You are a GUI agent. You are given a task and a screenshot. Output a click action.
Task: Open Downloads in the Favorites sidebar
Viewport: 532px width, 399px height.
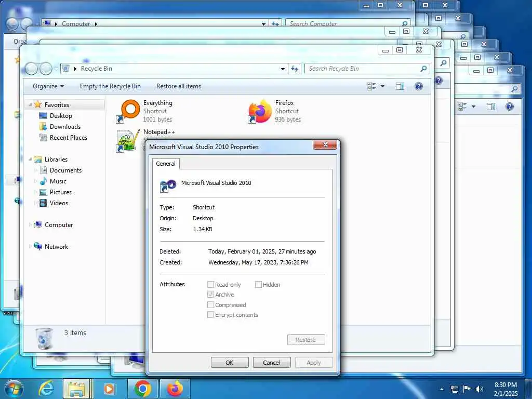(x=65, y=127)
